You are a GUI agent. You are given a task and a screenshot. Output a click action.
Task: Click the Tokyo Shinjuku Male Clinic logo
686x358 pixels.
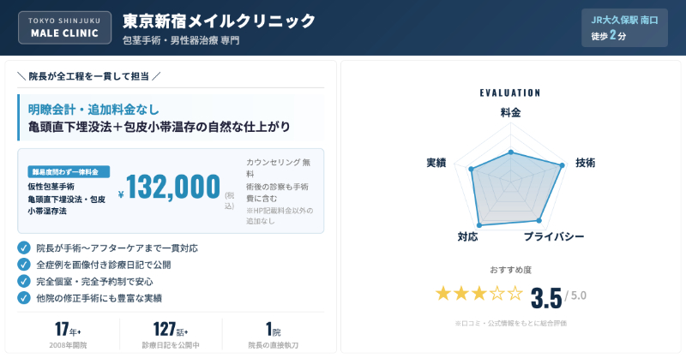point(64,28)
